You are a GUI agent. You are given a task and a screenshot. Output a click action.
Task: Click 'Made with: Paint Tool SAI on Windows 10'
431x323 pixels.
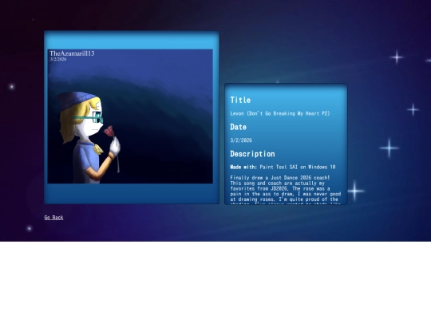click(283, 167)
